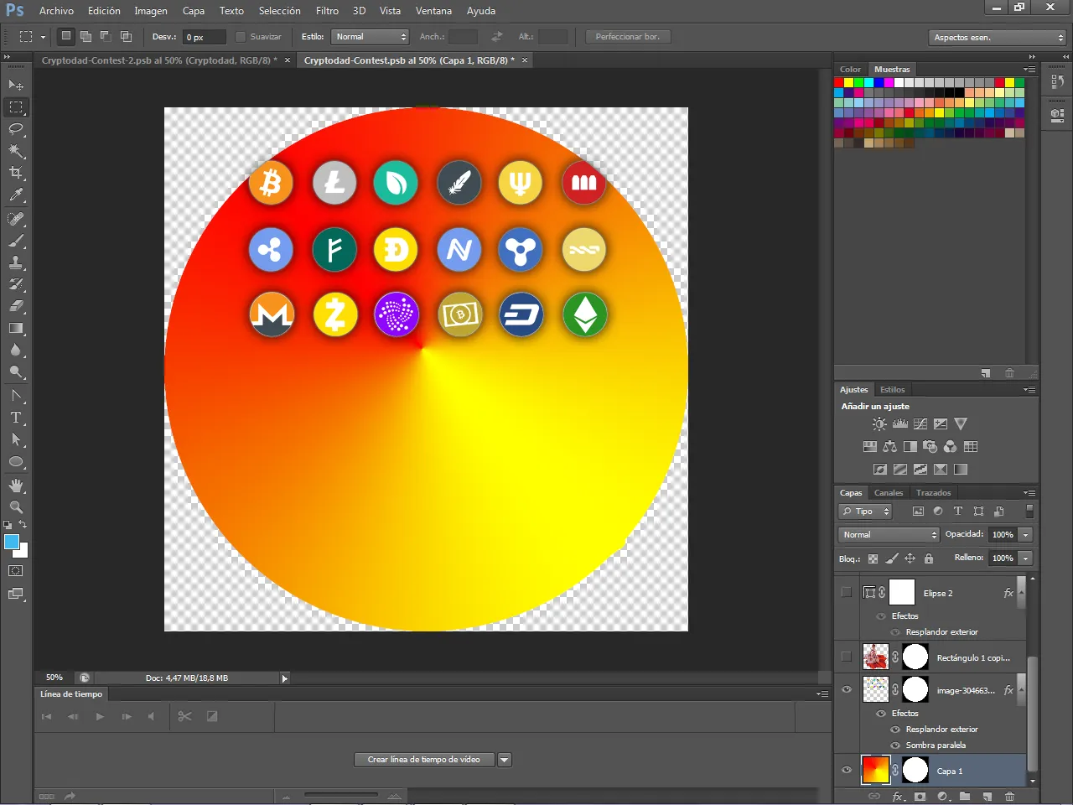1073x805 pixels.
Task: Add a Photo Filter adjustment (camera icon)
Action: pos(930,447)
